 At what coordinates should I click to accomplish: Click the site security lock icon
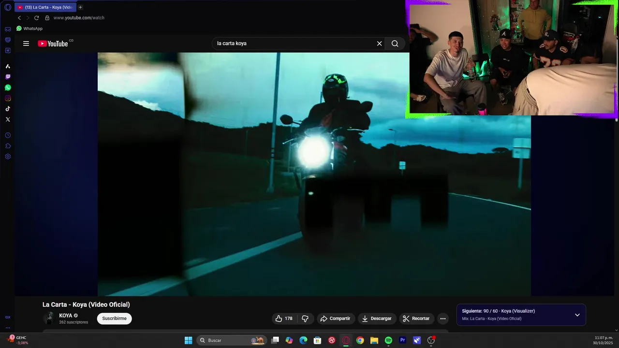point(47,18)
